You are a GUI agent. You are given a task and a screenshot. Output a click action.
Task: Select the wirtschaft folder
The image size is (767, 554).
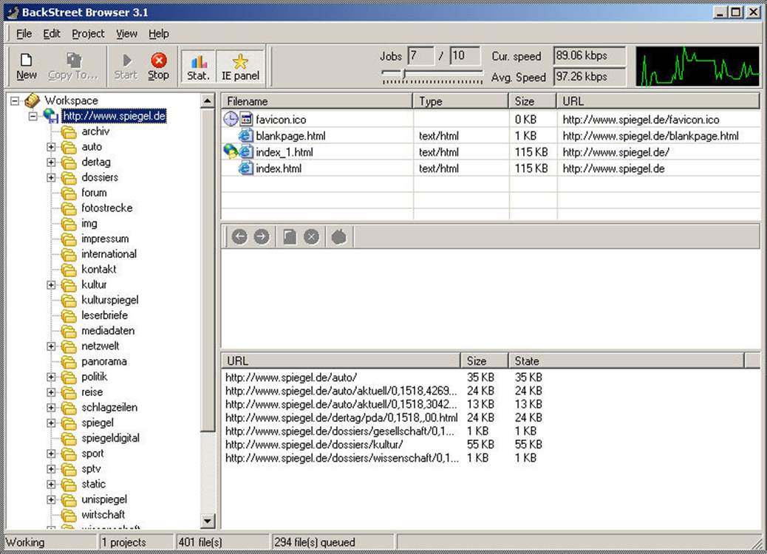tap(103, 515)
